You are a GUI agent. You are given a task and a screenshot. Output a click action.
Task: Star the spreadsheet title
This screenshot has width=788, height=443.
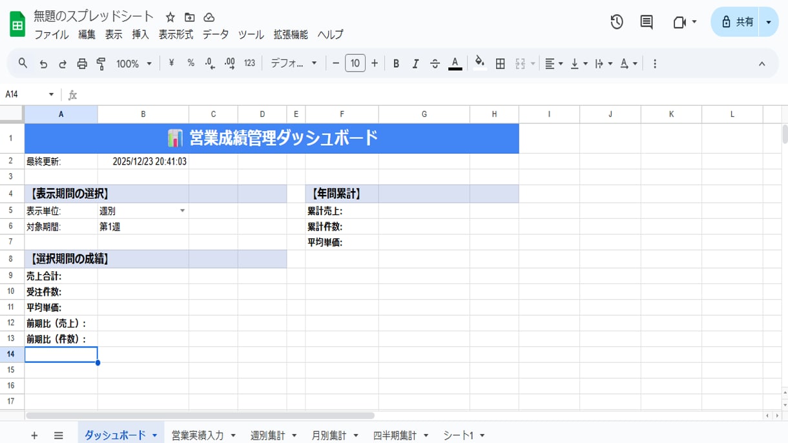[171, 17]
